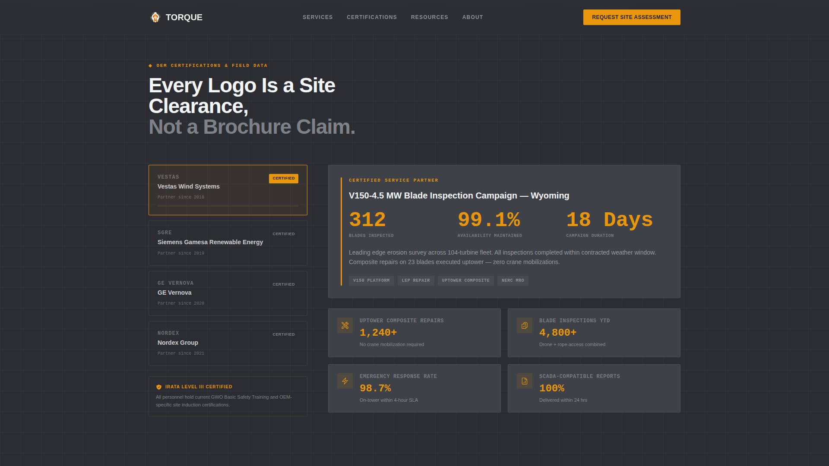Open the About nav item
Viewport: 829px width, 466px height.
472,17
